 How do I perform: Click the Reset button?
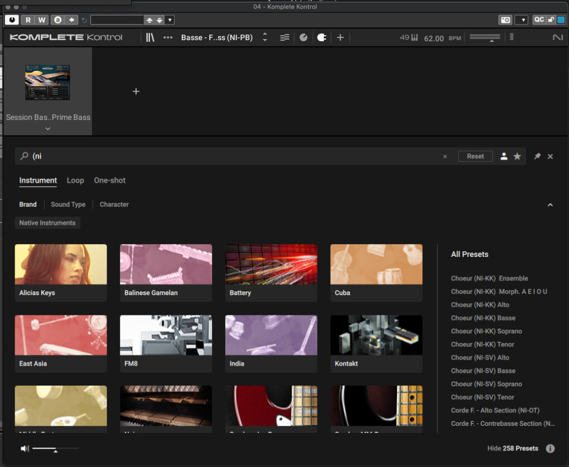coord(475,156)
